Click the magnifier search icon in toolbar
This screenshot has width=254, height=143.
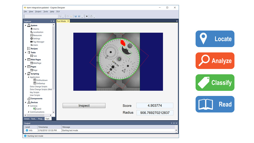60,16
